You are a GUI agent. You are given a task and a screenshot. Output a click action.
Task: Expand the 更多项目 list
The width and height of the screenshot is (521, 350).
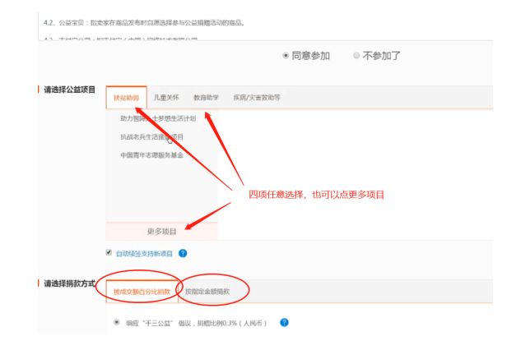[161, 232]
